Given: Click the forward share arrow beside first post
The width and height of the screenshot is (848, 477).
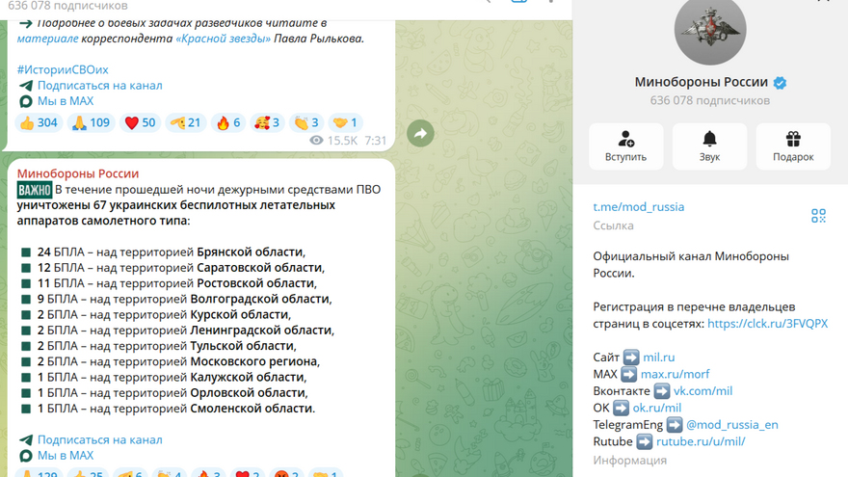Looking at the screenshot, I should point(420,134).
